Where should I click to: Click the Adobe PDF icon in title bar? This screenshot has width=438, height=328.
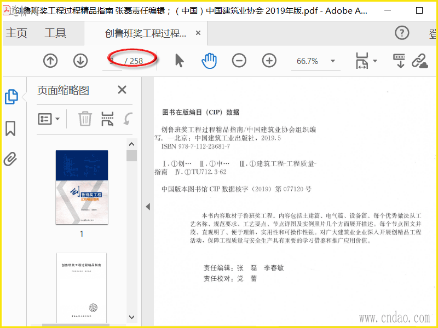click(7, 10)
